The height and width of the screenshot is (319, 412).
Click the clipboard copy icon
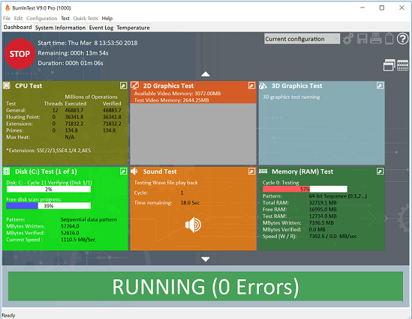coord(389,39)
